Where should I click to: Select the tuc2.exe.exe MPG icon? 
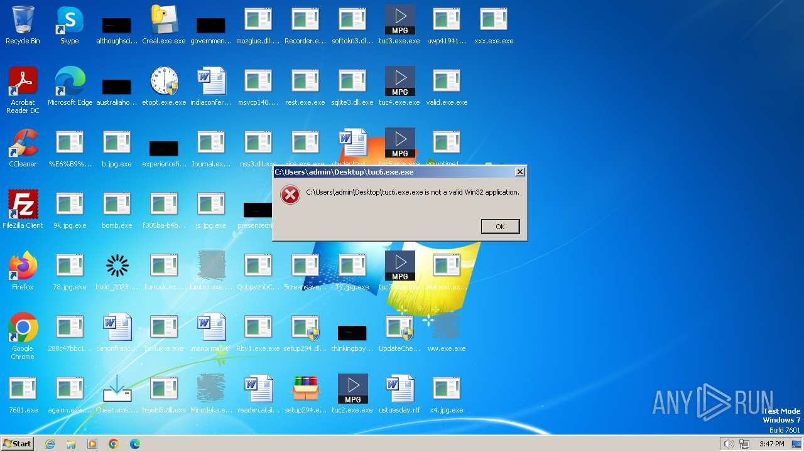tap(352, 389)
